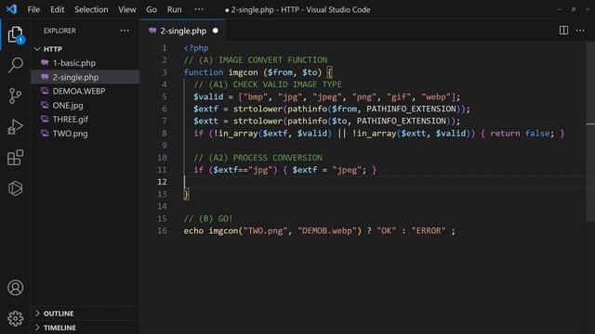Screen dimensions: 595x334
Task: Click line number 3 in the gutter
Action: click(x=165, y=72)
